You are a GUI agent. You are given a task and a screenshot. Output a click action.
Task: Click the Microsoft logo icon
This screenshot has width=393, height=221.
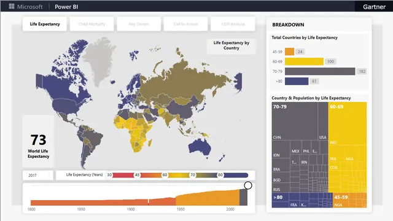(x=12, y=6)
